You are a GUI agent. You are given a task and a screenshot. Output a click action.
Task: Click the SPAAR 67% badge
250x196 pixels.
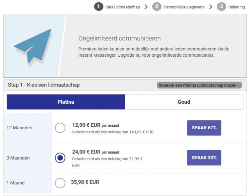click(204, 128)
